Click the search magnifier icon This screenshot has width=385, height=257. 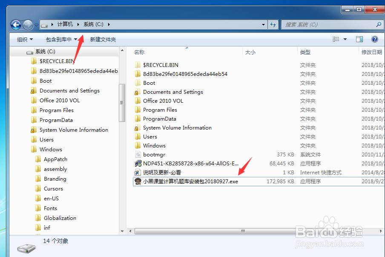point(379,24)
